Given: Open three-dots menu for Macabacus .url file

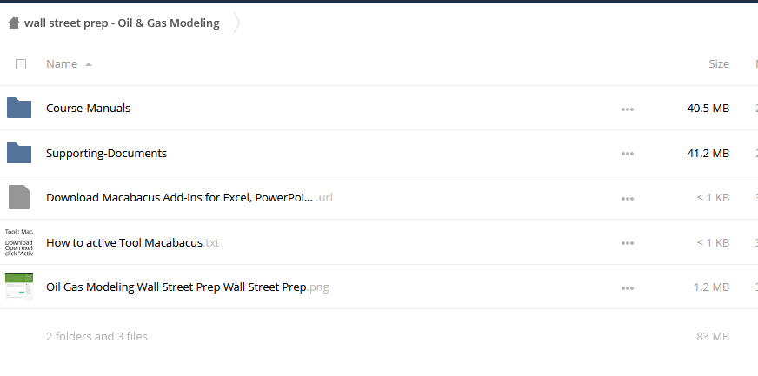Looking at the screenshot, I should pyautogui.click(x=628, y=198).
